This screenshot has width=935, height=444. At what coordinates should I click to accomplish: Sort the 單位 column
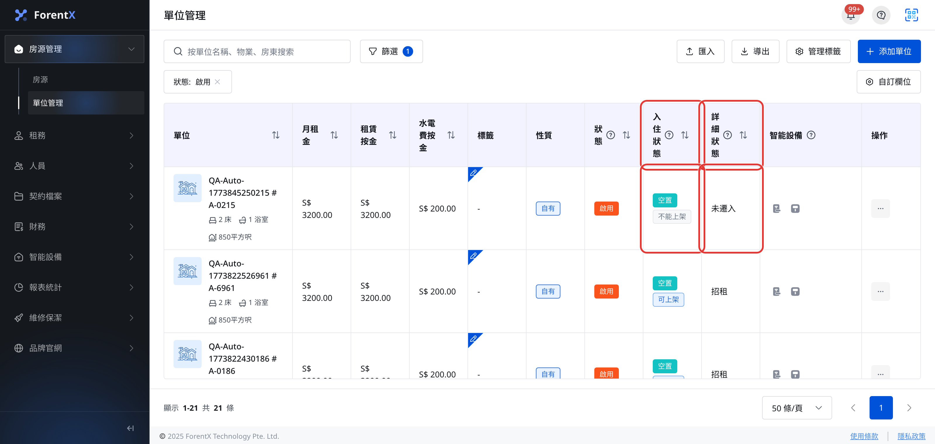click(276, 135)
